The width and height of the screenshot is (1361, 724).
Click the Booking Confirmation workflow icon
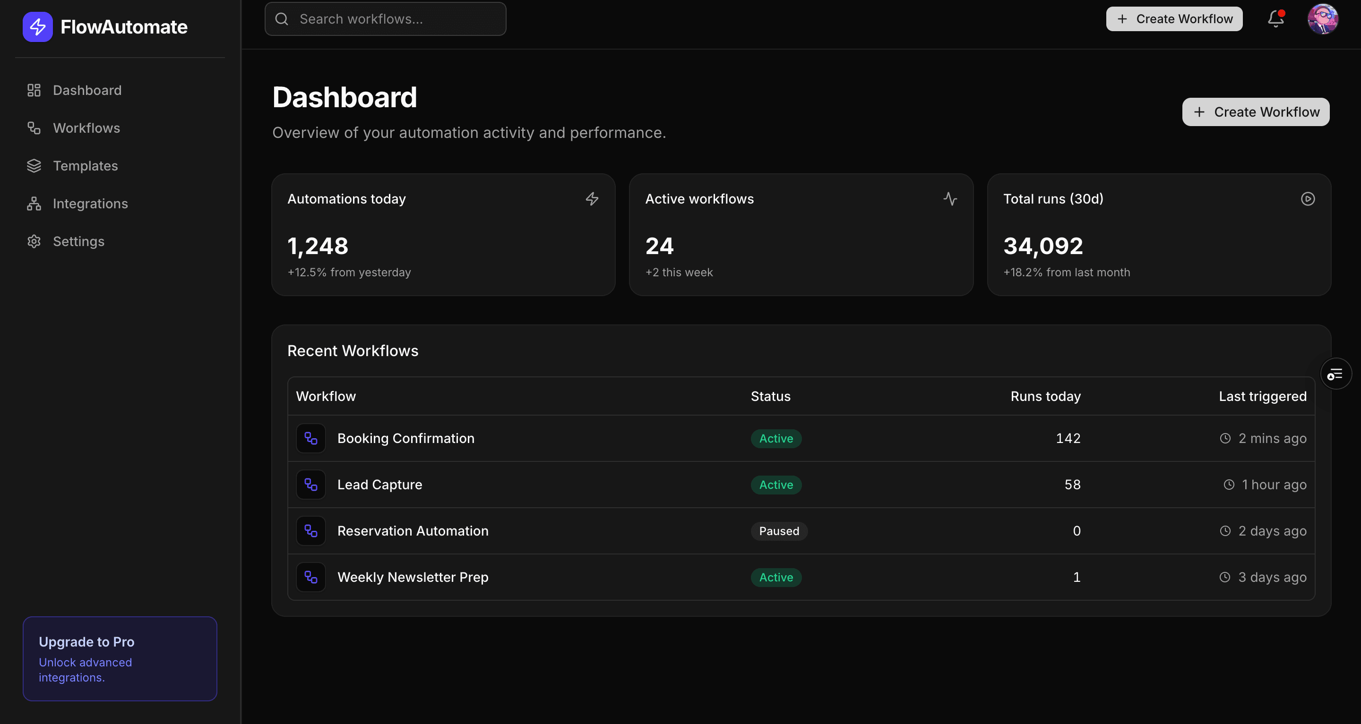pyautogui.click(x=310, y=438)
